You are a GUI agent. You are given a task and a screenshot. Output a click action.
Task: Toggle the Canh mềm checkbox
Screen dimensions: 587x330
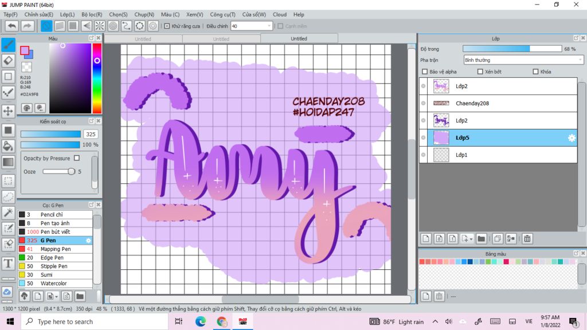tap(280, 26)
